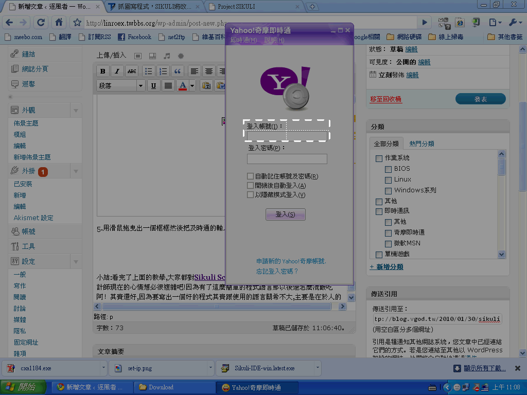
Task: Open a new browser tab
Action: point(312,7)
